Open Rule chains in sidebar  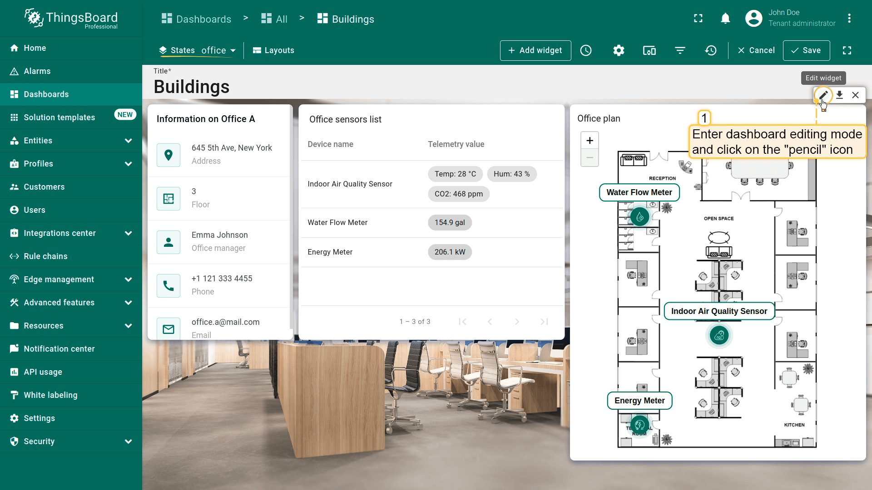click(45, 256)
